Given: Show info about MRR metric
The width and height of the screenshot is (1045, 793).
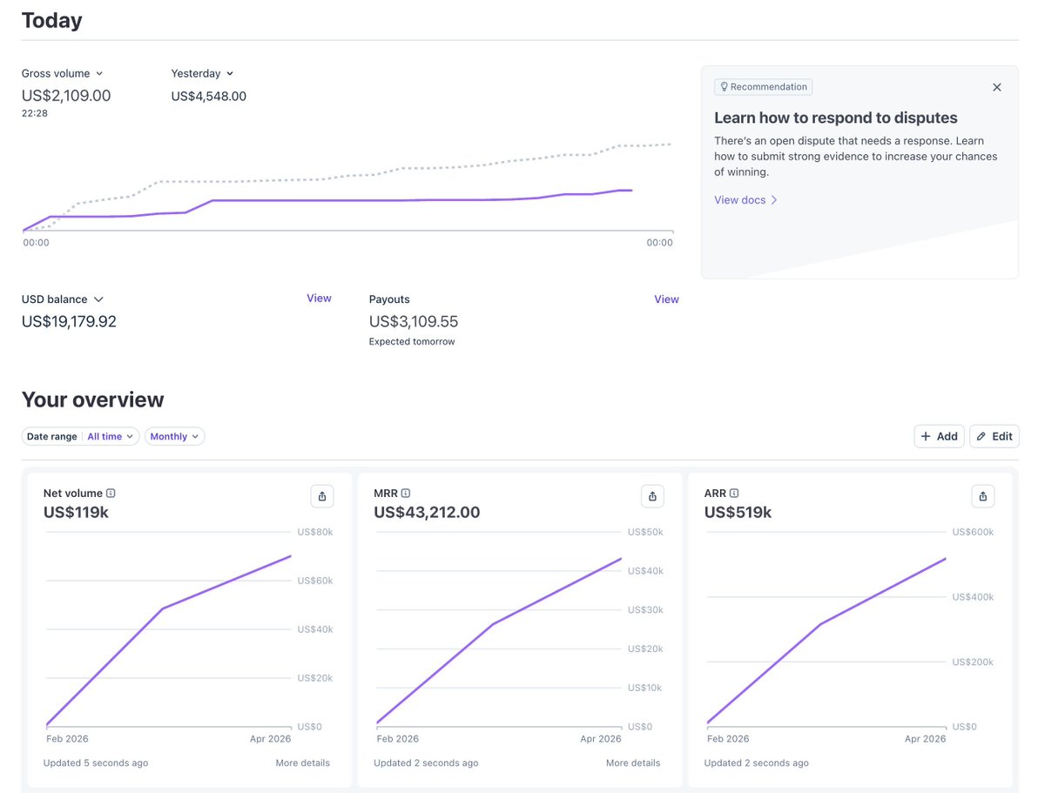Looking at the screenshot, I should point(406,494).
